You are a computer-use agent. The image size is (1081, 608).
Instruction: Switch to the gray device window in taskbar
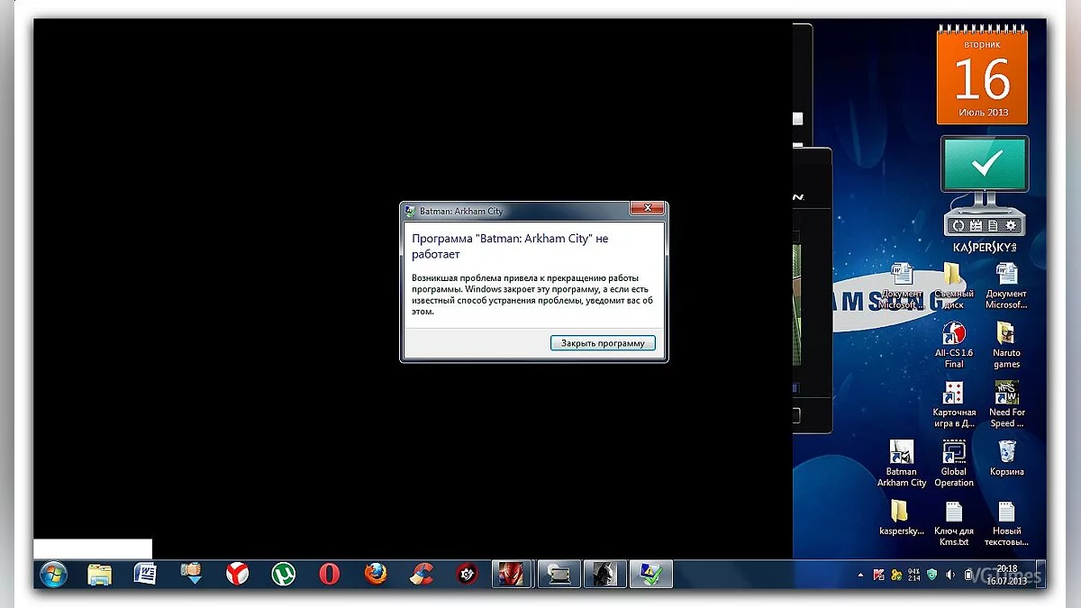click(559, 574)
